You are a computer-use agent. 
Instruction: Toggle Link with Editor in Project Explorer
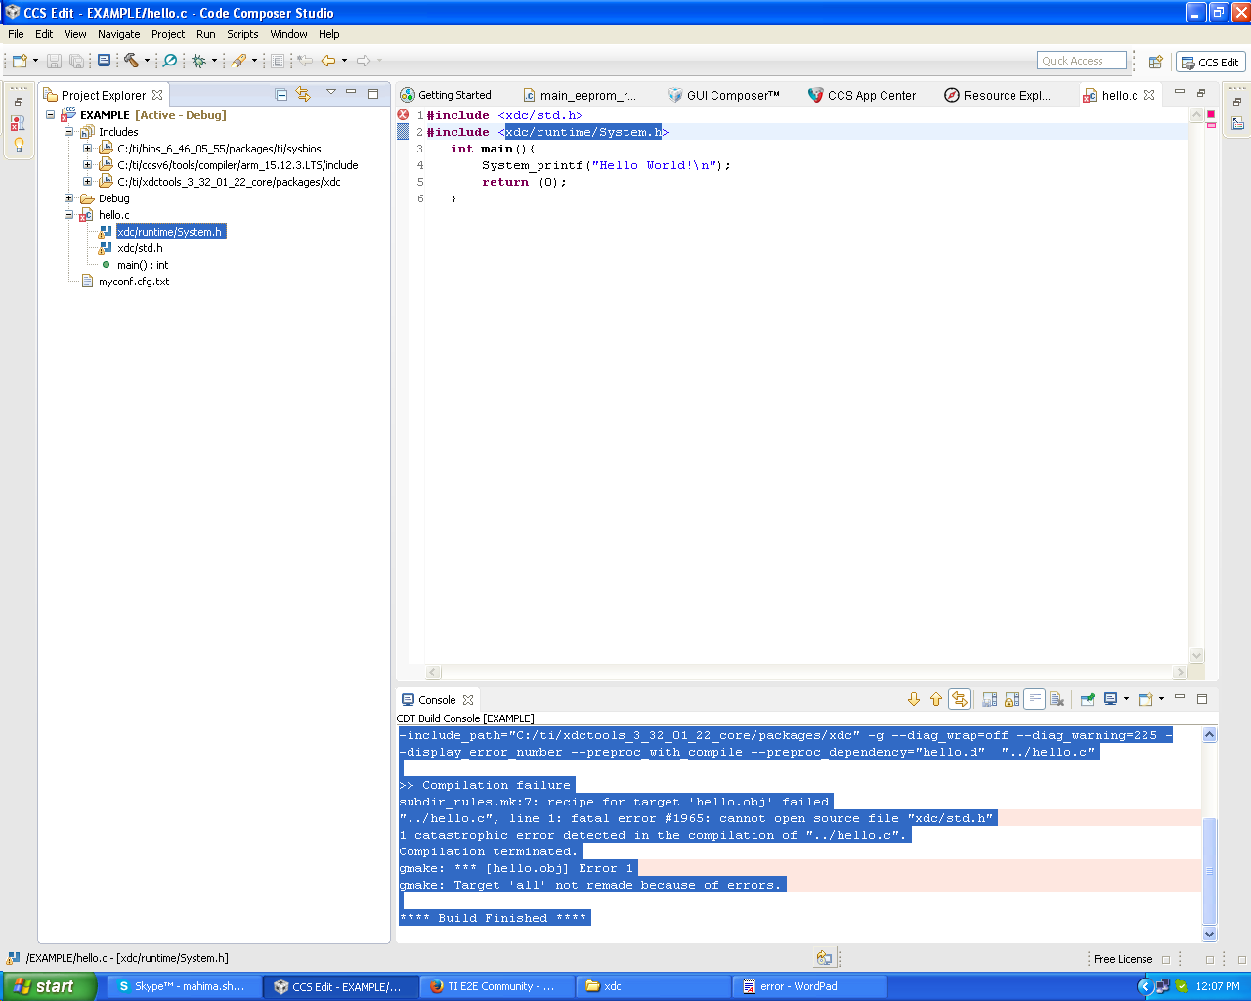pos(303,95)
